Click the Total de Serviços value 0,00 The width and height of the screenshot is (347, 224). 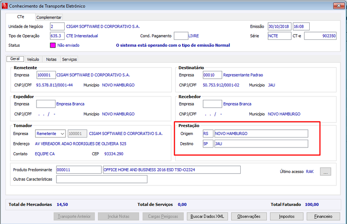click(x=182, y=205)
